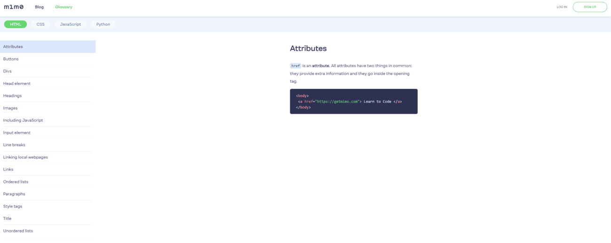Click the https://getmimo.com string in code
This screenshot has height=243, width=611.
point(337,102)
